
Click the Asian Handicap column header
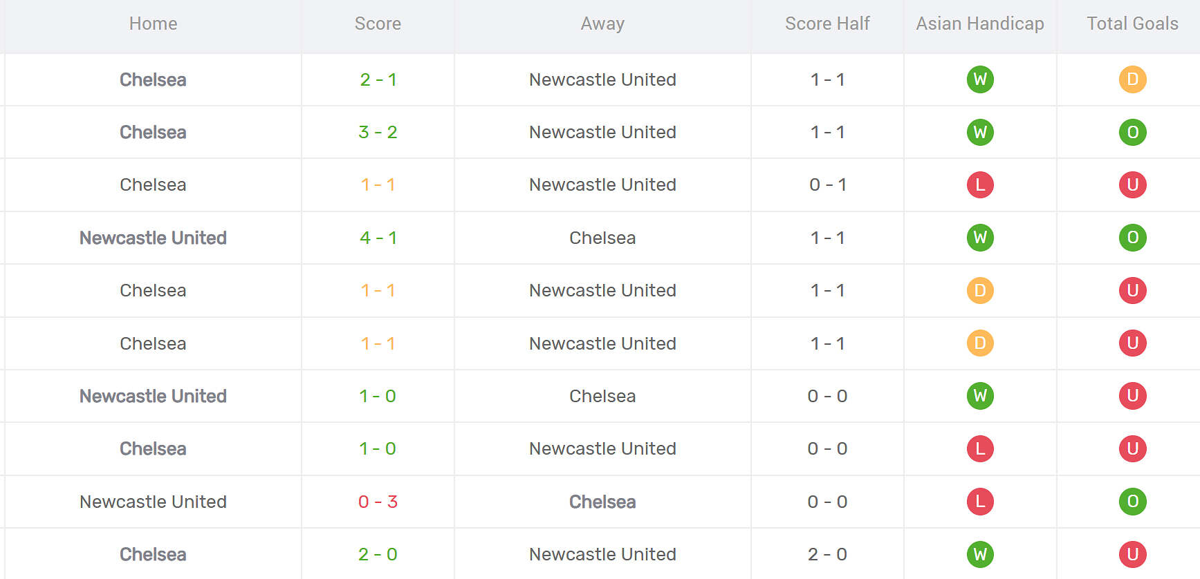pos(980,23)
